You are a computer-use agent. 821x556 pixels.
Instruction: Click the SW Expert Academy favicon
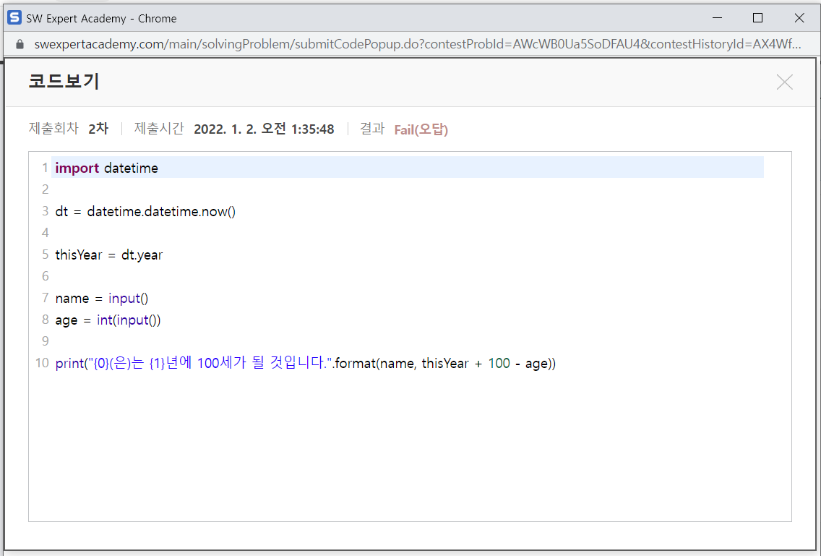coord(14,18)
